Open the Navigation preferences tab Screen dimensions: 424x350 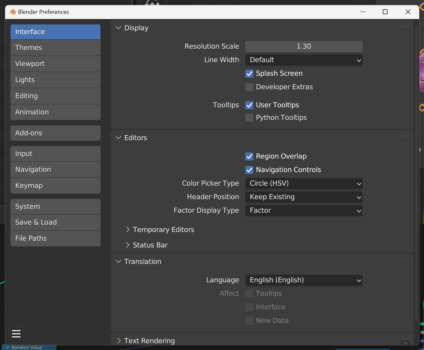(56, 170)
